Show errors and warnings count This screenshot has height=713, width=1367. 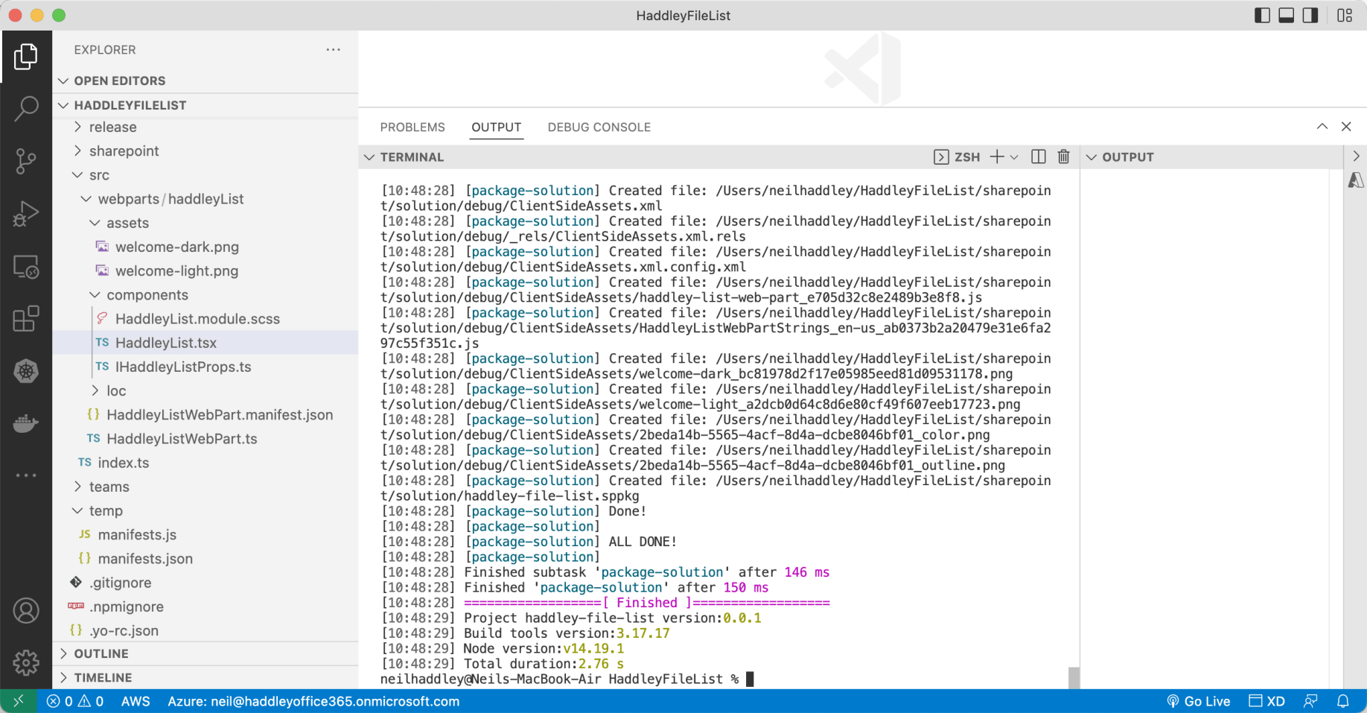75,701
